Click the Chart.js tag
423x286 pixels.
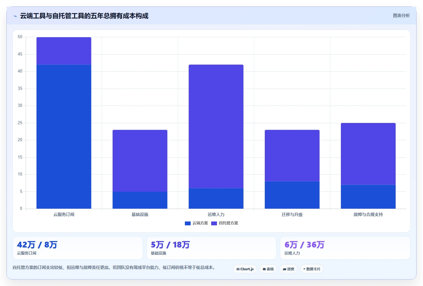pyautogui.click(x=245, y=269)
